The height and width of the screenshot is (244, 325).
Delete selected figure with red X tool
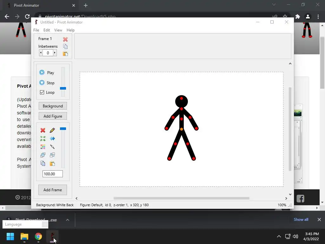coord(43,130)
